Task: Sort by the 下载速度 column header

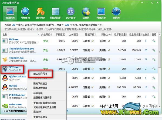Action: [x=60, y=35]
